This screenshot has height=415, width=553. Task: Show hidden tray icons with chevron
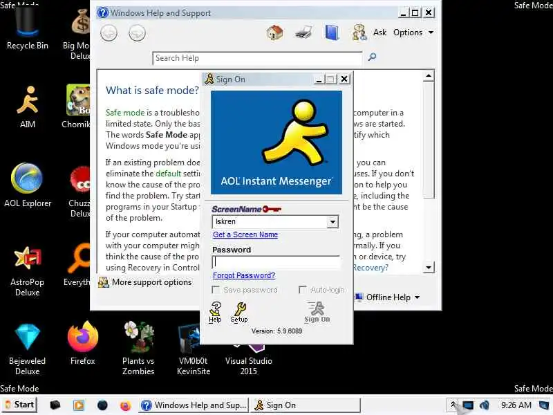453,405
